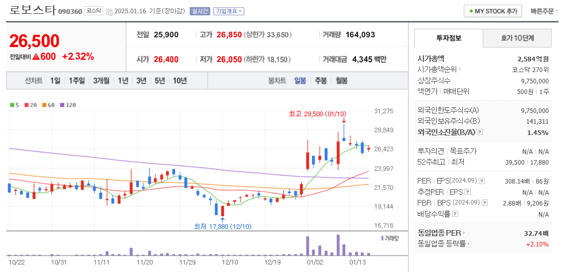Click the 실시간 real-time badge
This screenshot has height=272, width=562.
[199, 11]
